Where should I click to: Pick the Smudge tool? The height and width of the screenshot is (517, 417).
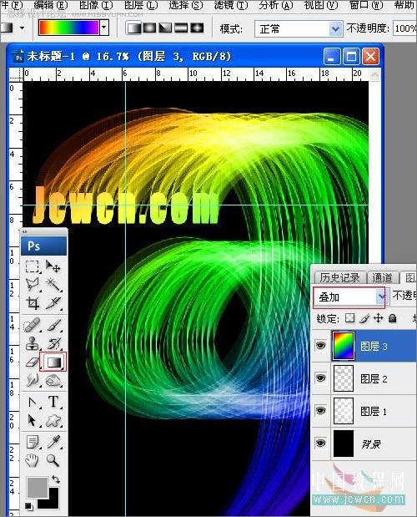coord(33,380)
